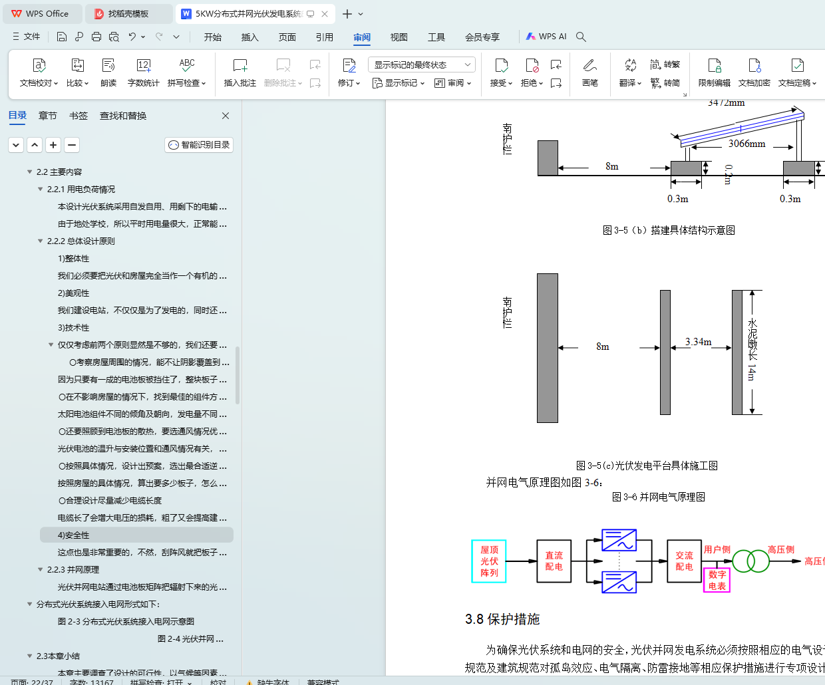Open the 插入 ribbon tab
The image size is (825, 685).
[x=250, y=37]
